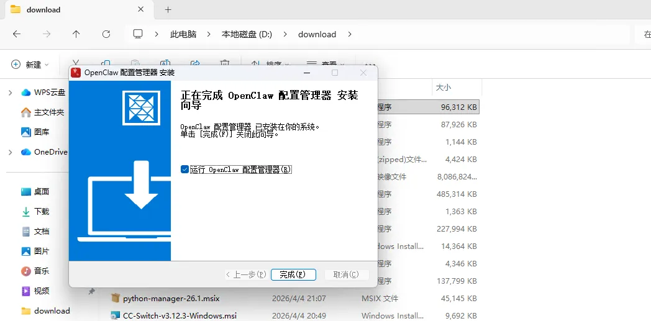
Task: Click the disabled 上一步(P) button
Action: click(x=246, y=274)
